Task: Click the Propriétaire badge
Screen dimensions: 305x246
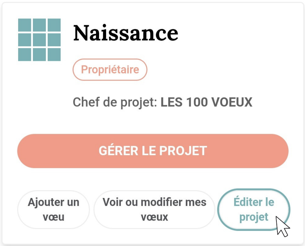Action: 110,70
